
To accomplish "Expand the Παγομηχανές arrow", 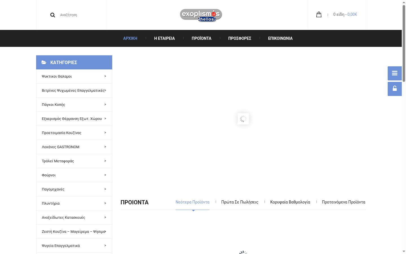I will click(105, 189).
